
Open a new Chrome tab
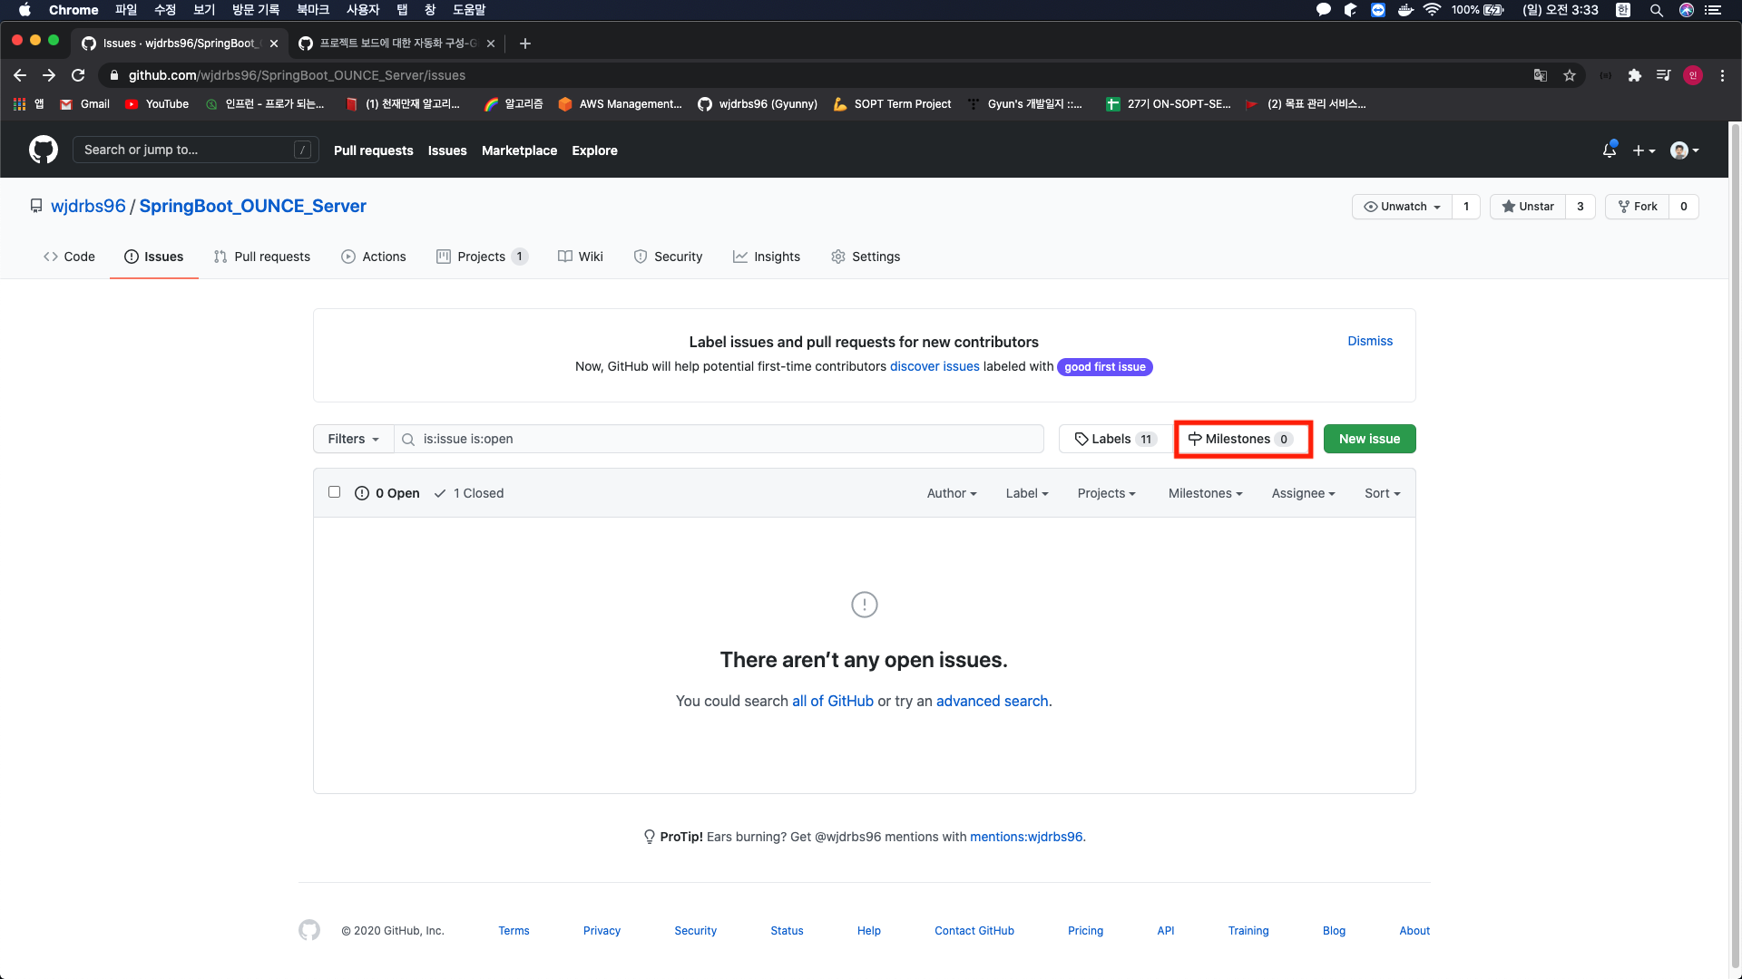(x=524, y=44)
